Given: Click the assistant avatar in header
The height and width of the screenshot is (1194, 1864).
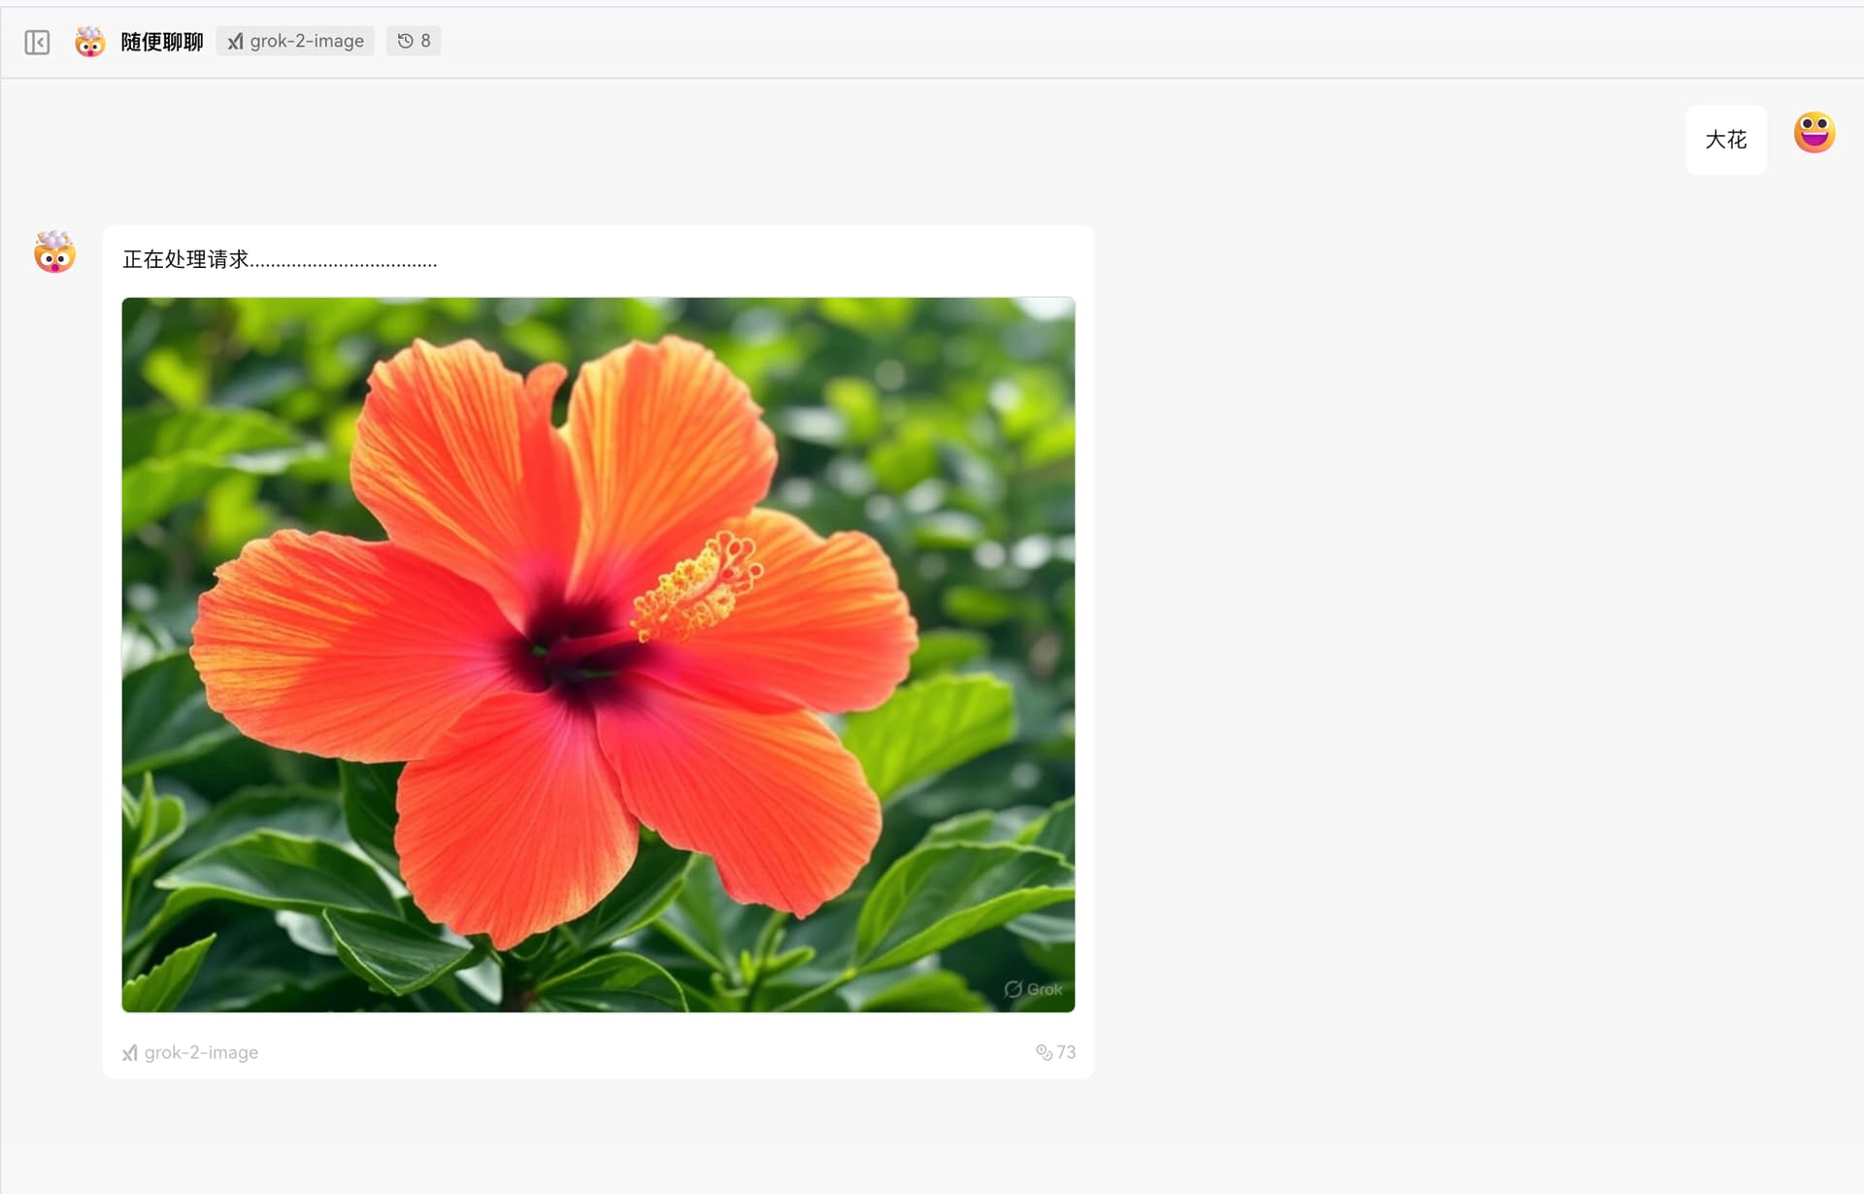Looking at the screenshot, I should tap(90, 42).
